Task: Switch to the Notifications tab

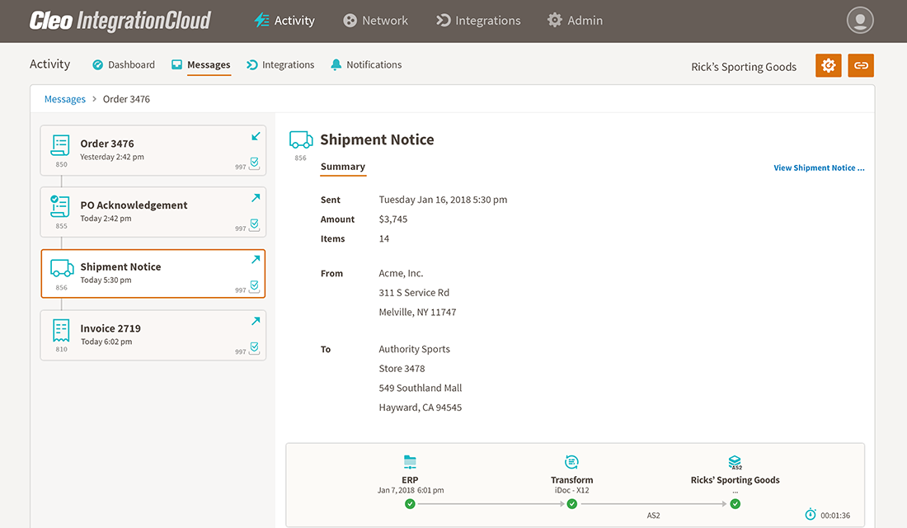Action: pyautogui.click(x=366, y=65)
